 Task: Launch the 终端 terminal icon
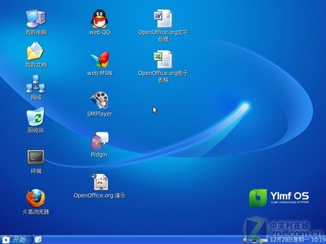36,157
